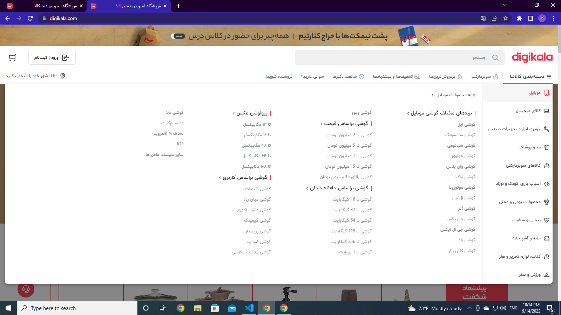Open Task View in taskbar
The width and height of the screenshot is (561, 315).
pyautogui.click(x=163, y=308)
